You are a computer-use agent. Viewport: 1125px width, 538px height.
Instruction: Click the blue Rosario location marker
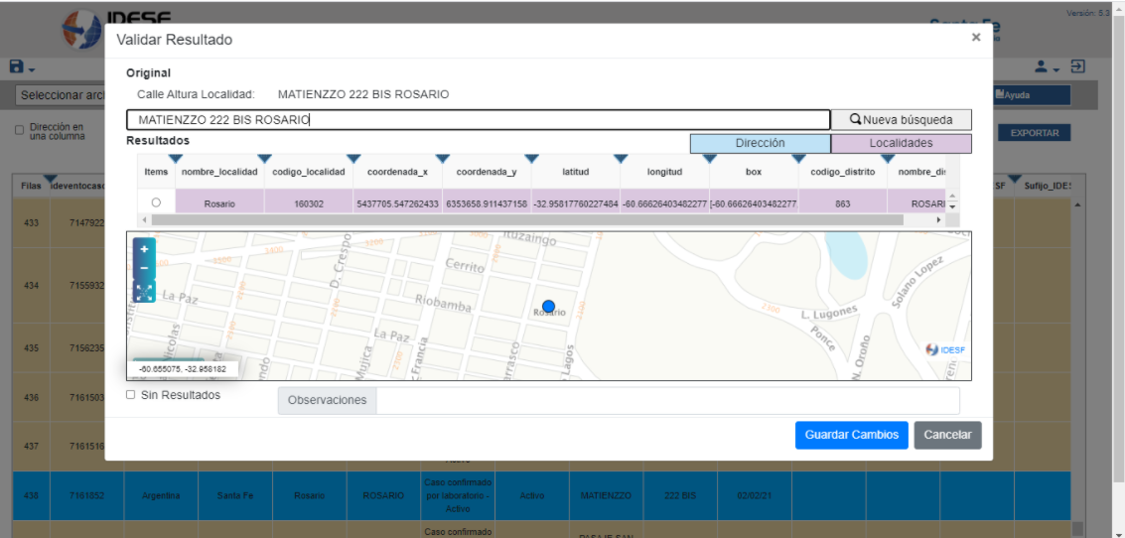point(549,307)
